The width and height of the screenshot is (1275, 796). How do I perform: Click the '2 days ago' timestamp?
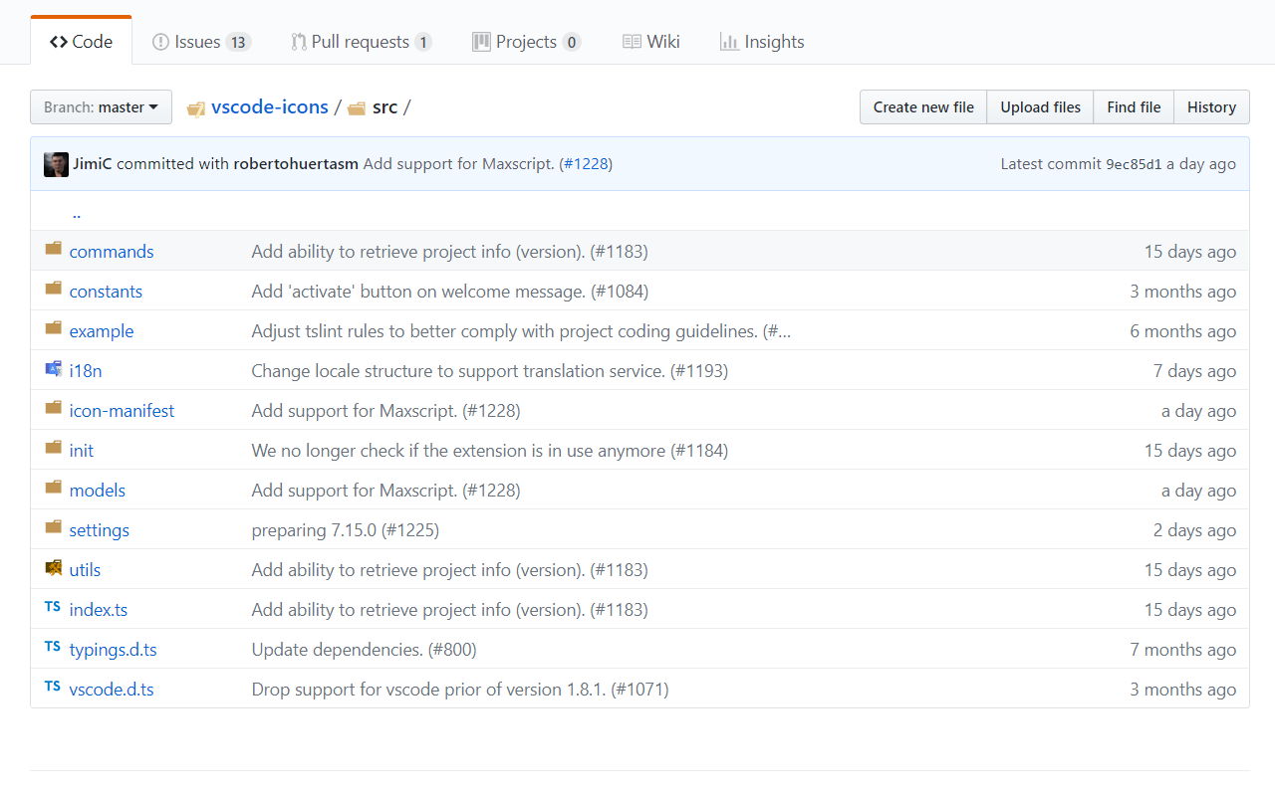click(1195, 530)
